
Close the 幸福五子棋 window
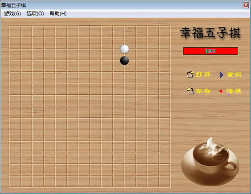(246, 5)
